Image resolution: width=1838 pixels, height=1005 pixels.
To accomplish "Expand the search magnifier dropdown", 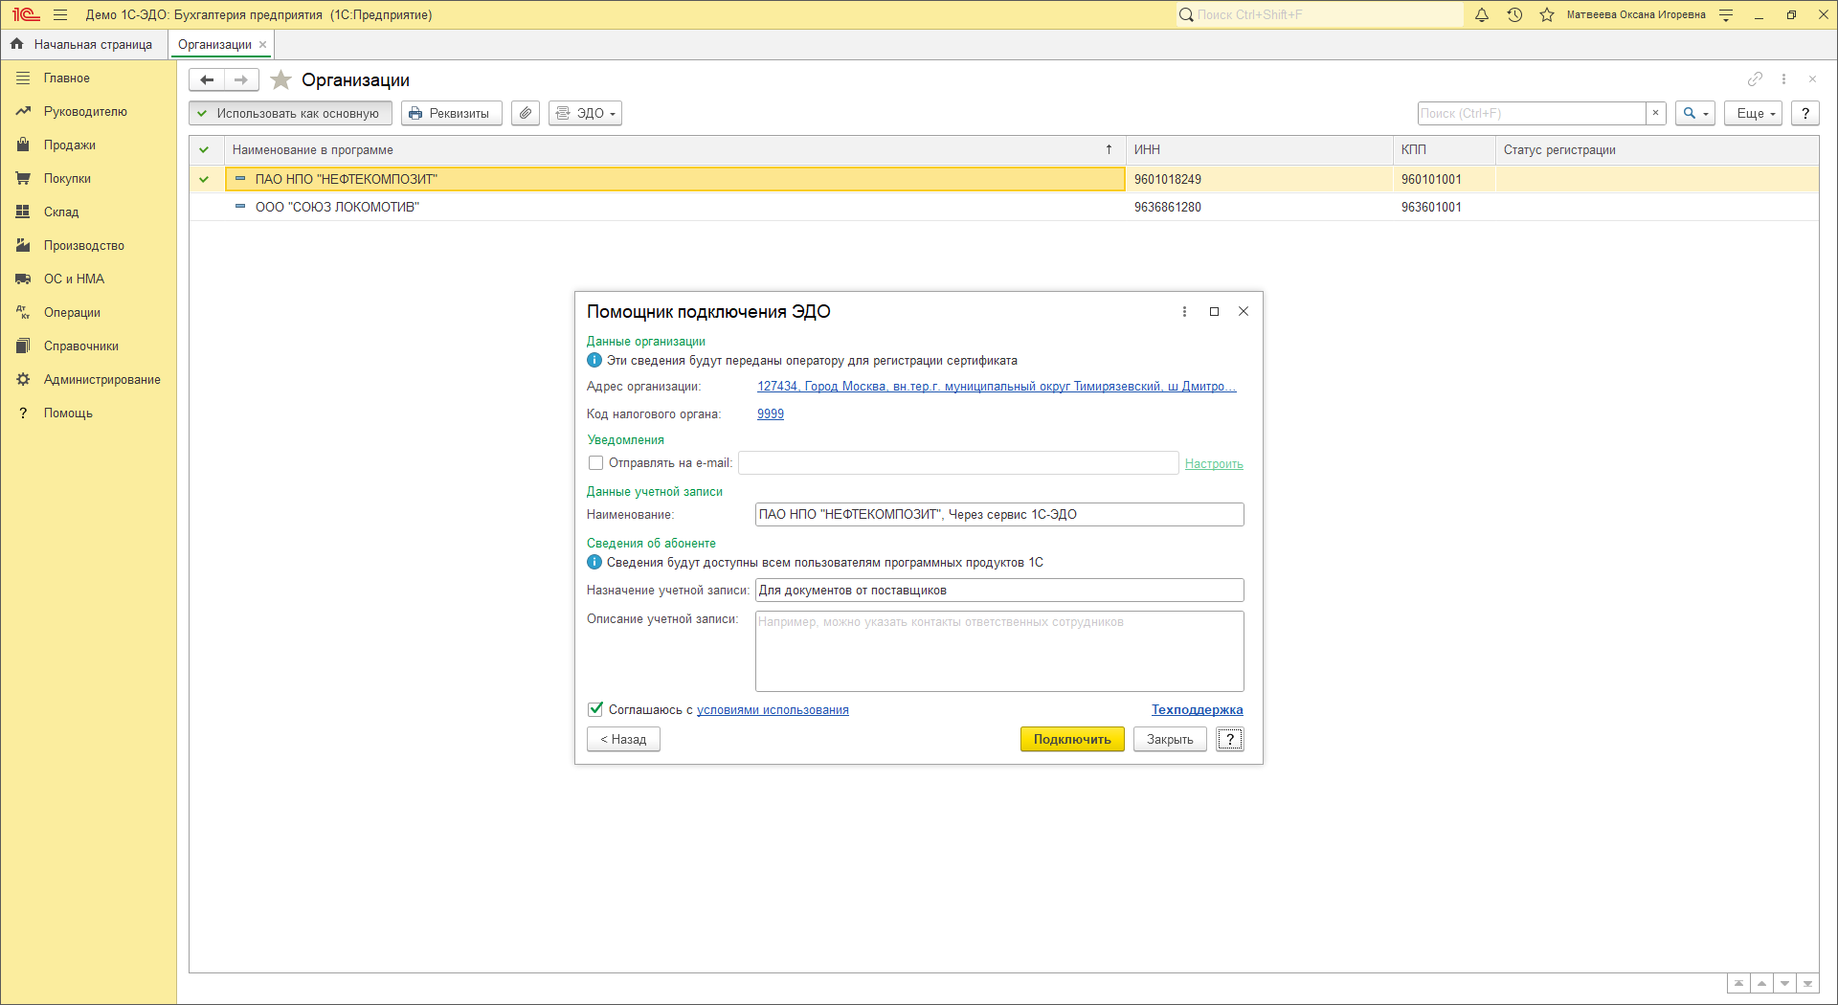I will pos(1694,113).
